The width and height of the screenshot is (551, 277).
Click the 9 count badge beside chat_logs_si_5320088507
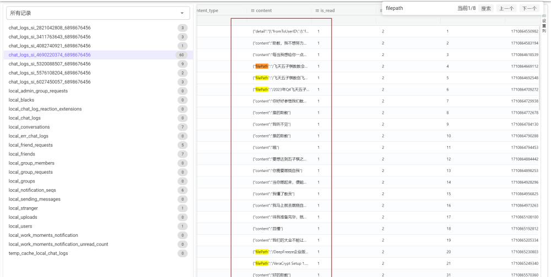coord(182,64)
